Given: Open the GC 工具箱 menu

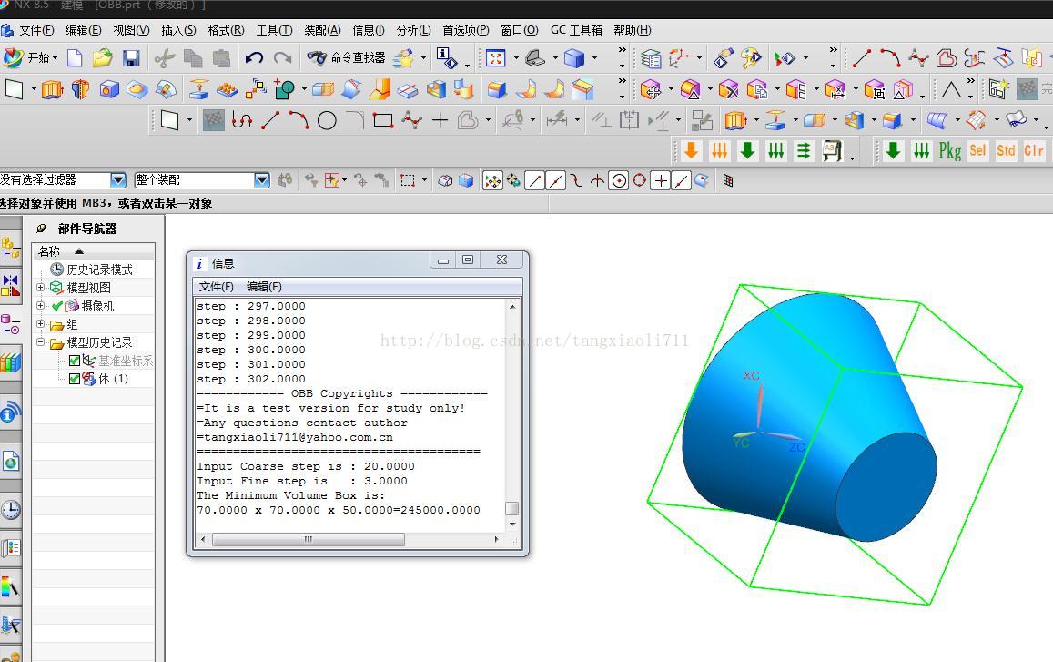Looking at the screenshot, I should tap(576, 30).
